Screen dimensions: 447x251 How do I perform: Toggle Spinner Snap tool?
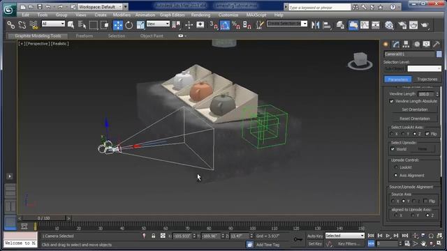[247, 25]
